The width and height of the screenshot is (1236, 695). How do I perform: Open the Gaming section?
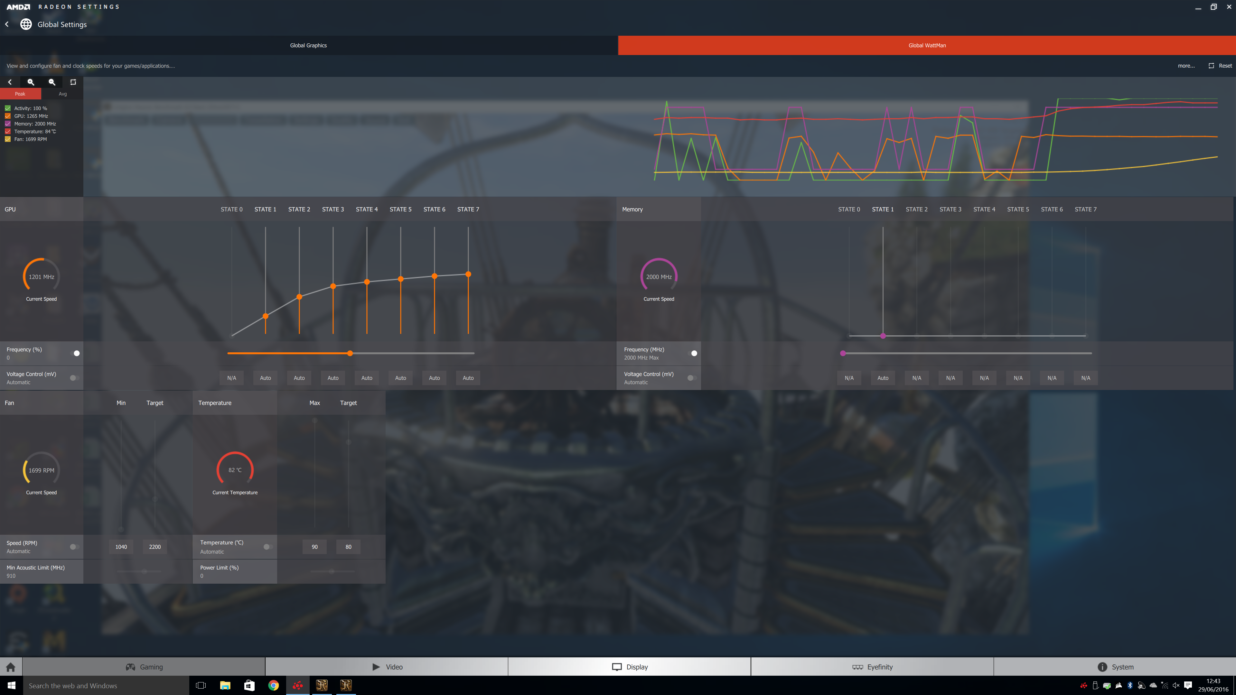point(144,667)
